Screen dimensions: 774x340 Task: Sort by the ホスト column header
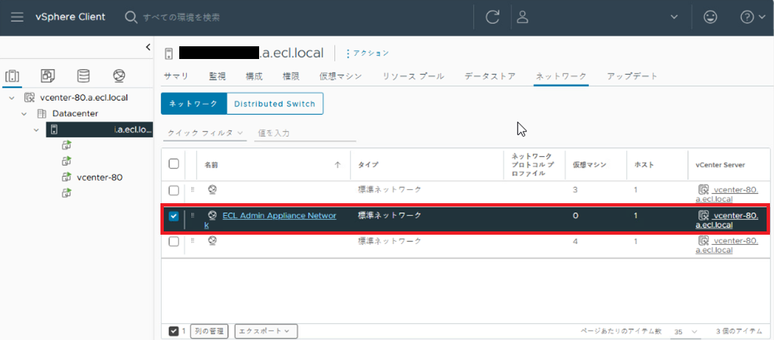[x=644, y=165]
